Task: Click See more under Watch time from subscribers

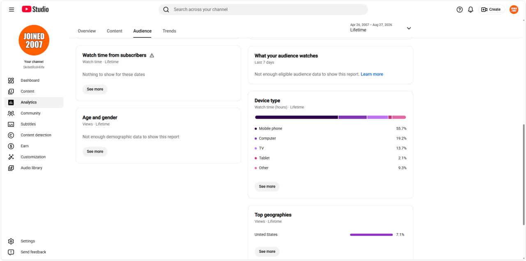Action: pos(95,89)
